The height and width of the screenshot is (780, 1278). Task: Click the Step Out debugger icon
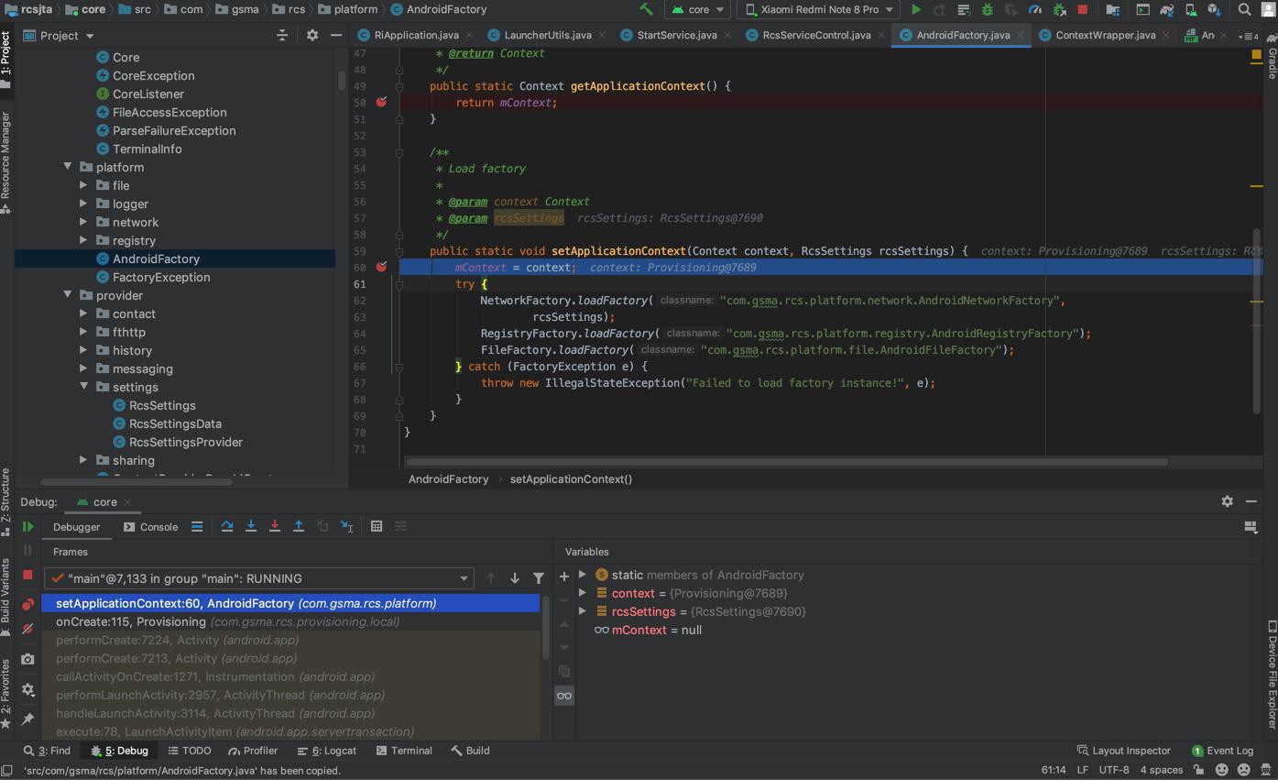point(299,526)
